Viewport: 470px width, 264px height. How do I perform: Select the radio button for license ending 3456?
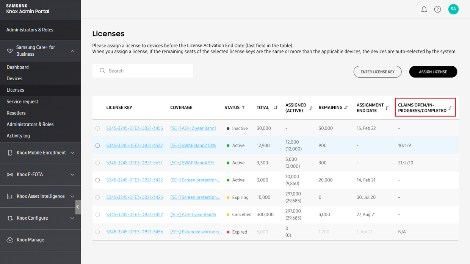(x=97, y=232)
